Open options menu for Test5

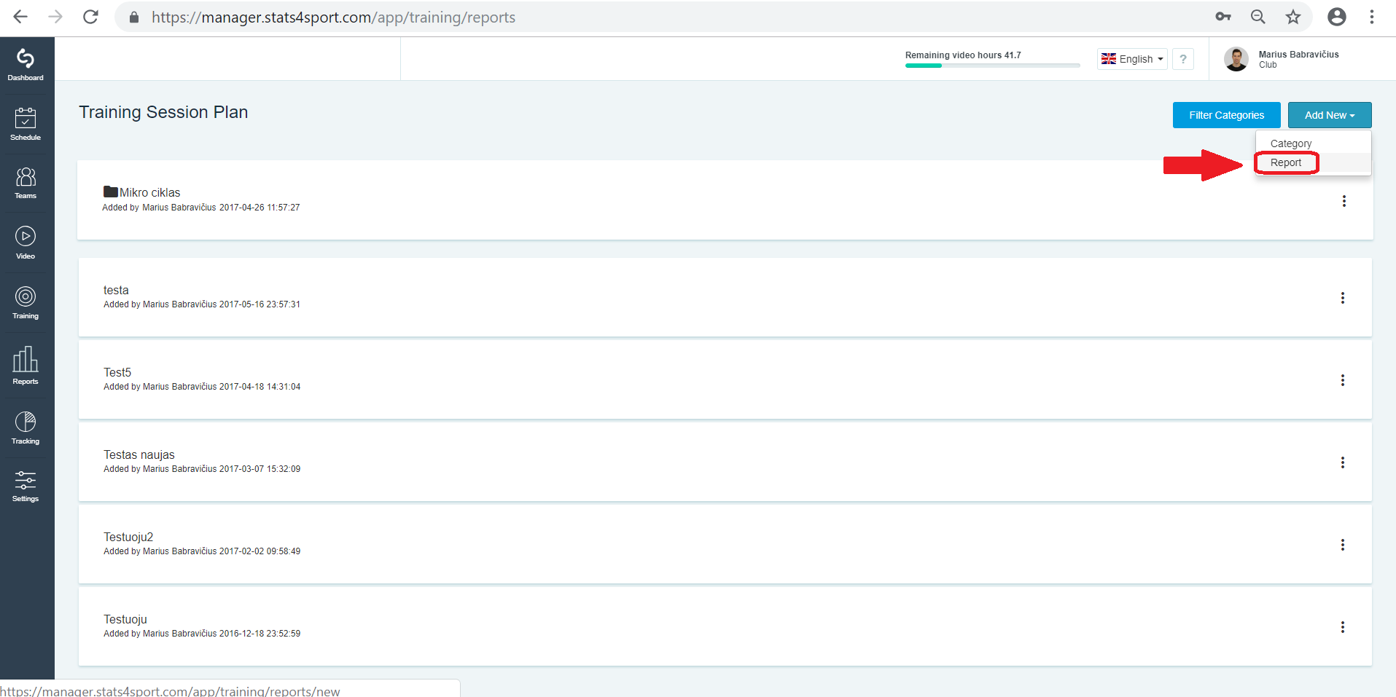point(1343,380)
